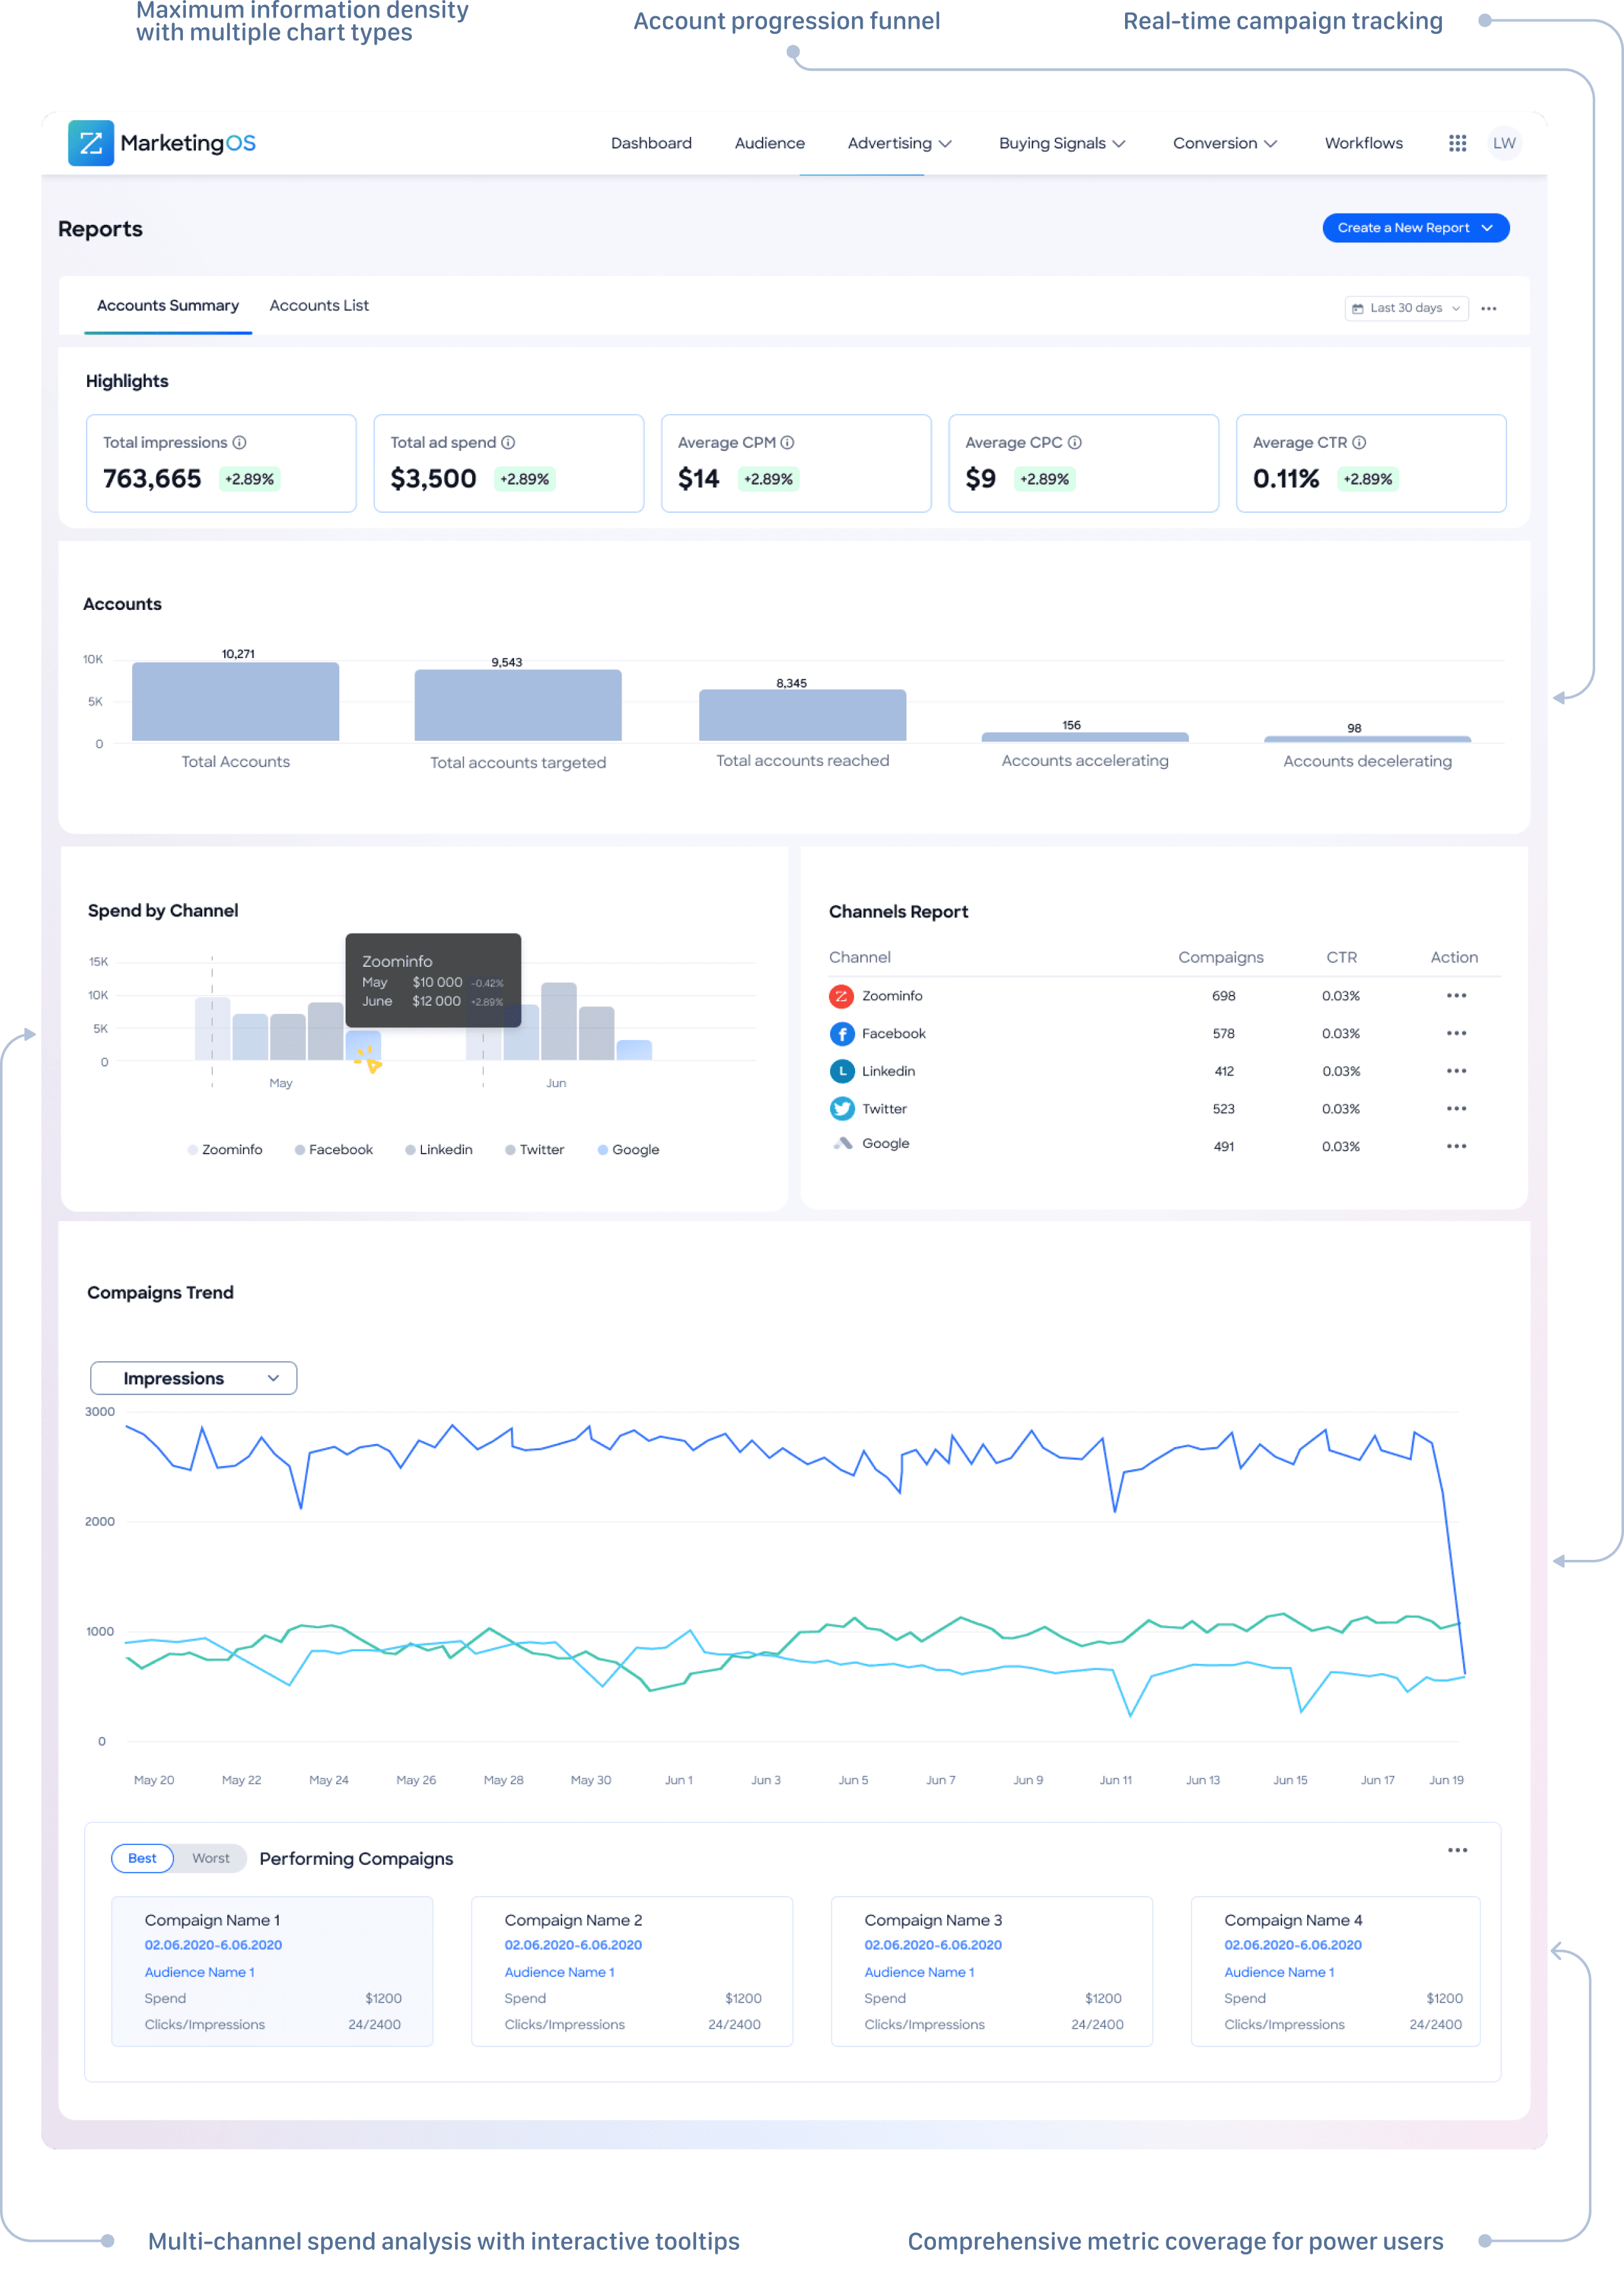Viewport: 1624px width, 2275px height.
Task: Open the apps grid menu icon
Action: pos(1457,143)
